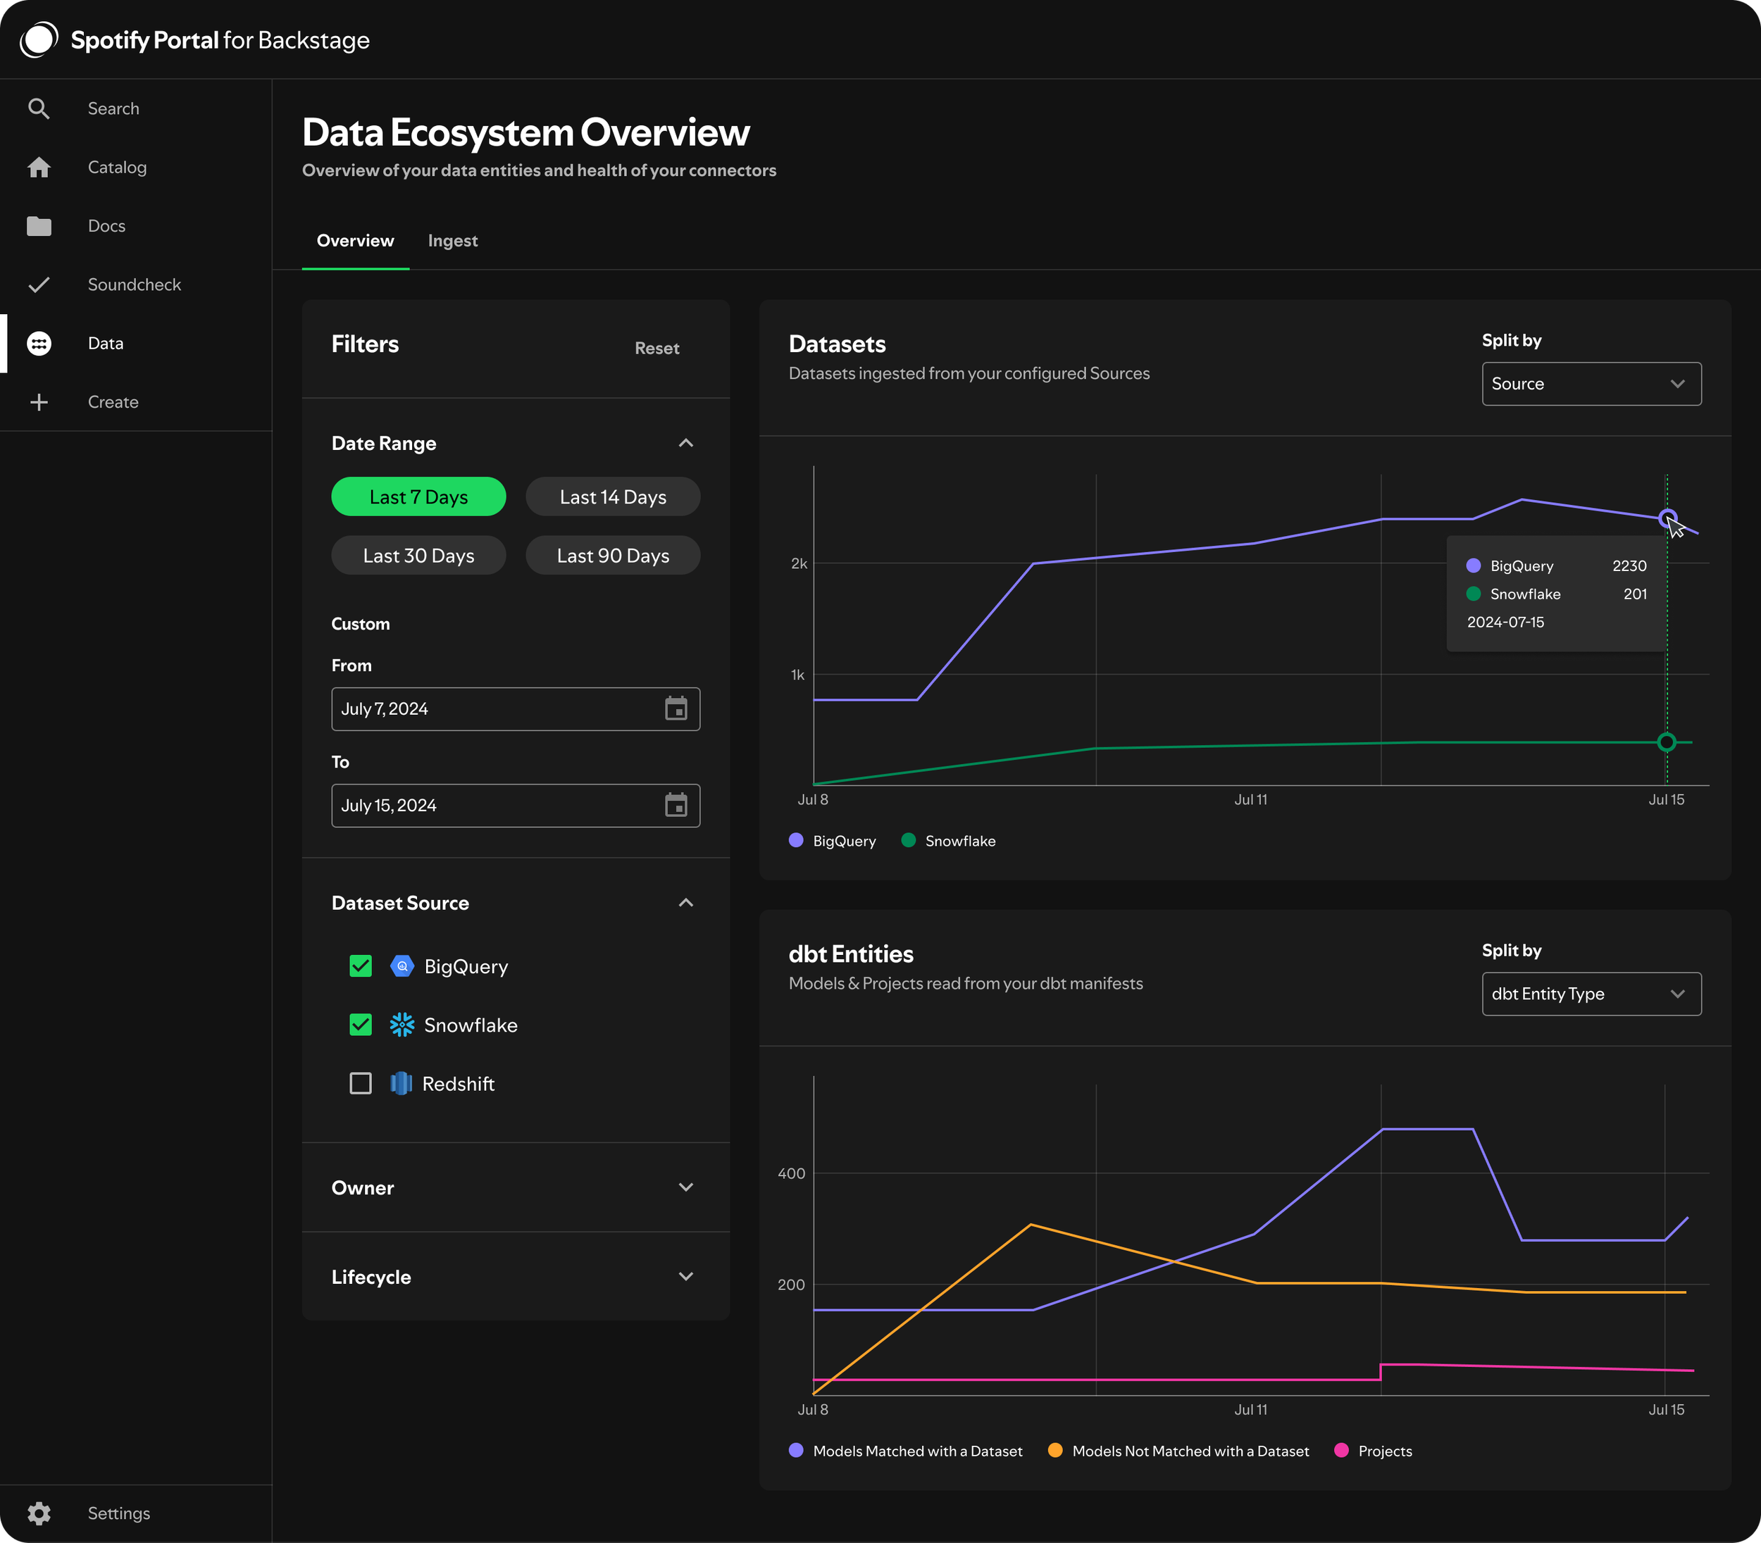This screenshot has height=1543, width=1761.
Task: Enable the Redshift checkbox
Action: pos(361,1083)
